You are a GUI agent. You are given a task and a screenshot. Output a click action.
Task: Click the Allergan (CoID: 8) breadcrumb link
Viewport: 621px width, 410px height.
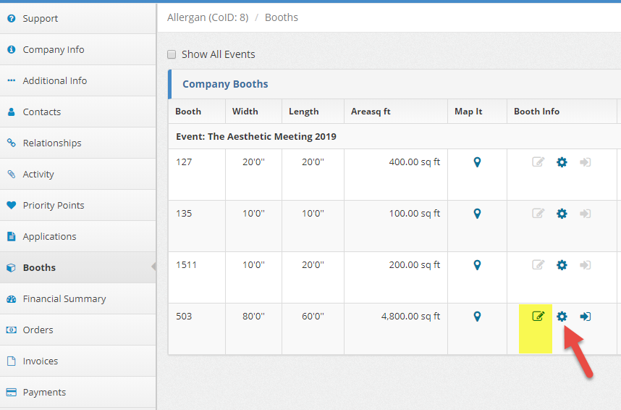click(x=208, y=17)
